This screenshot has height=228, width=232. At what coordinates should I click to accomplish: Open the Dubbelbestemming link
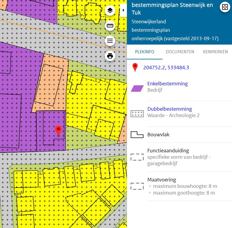coord(170,109)
